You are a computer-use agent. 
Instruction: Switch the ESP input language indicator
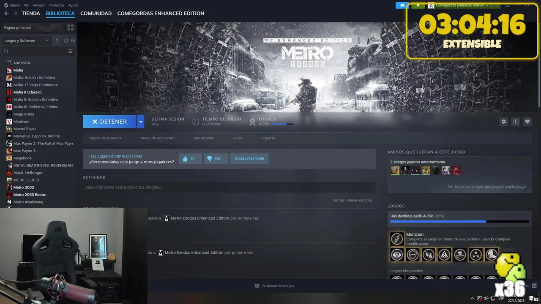tap(501, 299)
